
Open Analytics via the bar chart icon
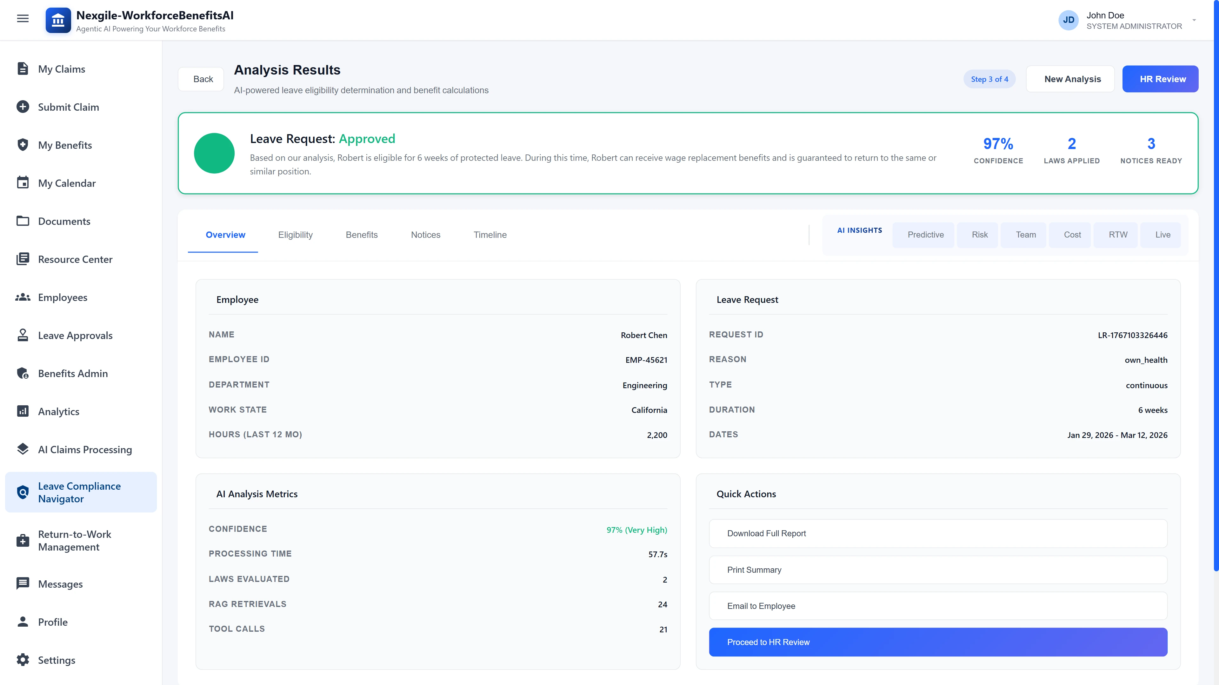23,411
